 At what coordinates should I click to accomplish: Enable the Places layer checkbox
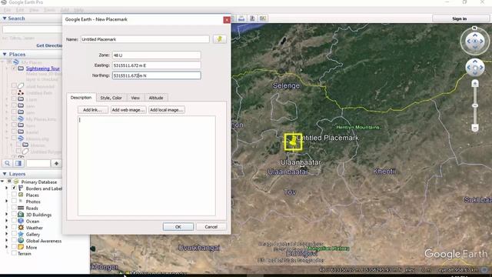14,195
